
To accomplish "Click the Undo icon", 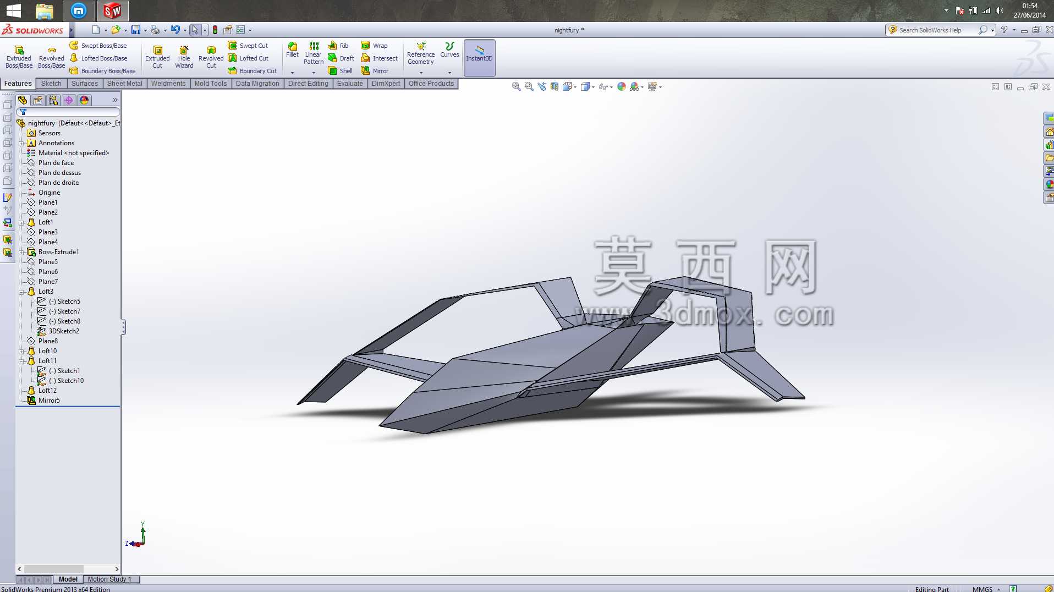I will pyautogui.click(x=175, y=30).
